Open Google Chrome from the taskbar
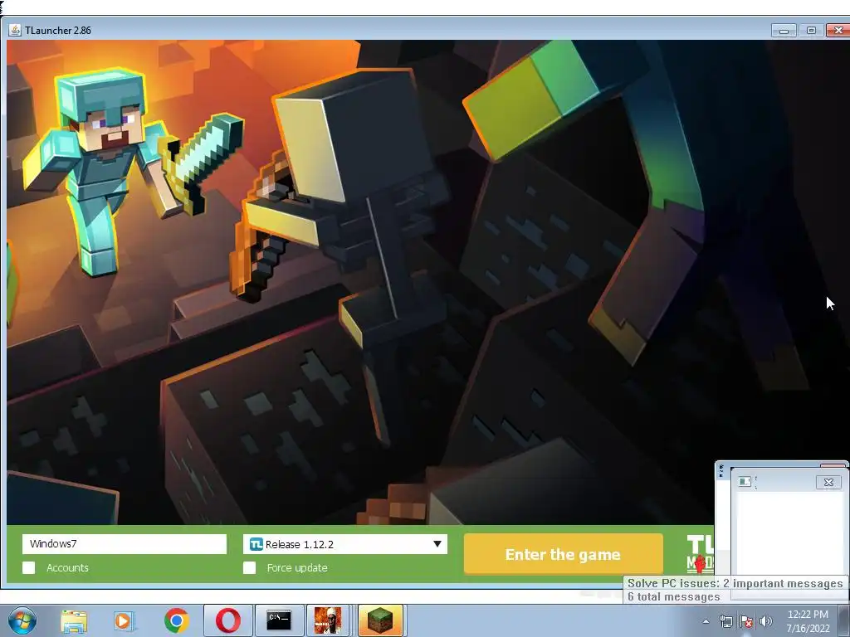 coord(176,620)
